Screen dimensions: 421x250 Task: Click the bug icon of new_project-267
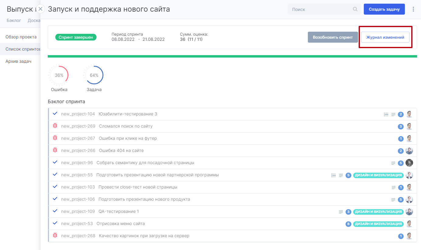55,138
